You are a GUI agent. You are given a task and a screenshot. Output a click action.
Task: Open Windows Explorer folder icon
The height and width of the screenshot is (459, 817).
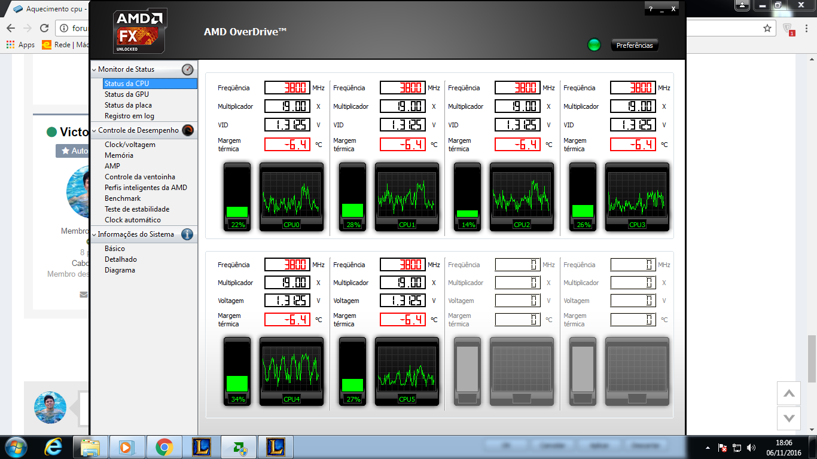click(x=90, y=446)
